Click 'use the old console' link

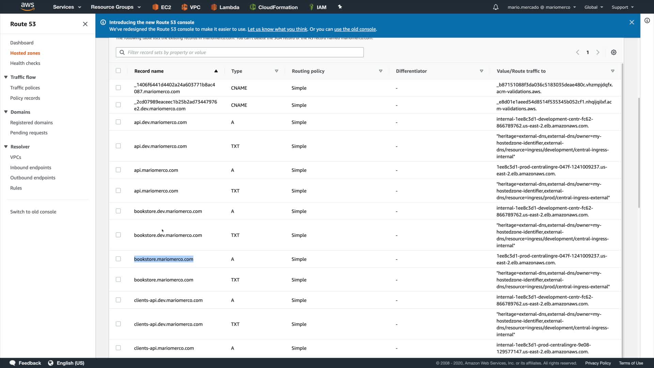355,29
